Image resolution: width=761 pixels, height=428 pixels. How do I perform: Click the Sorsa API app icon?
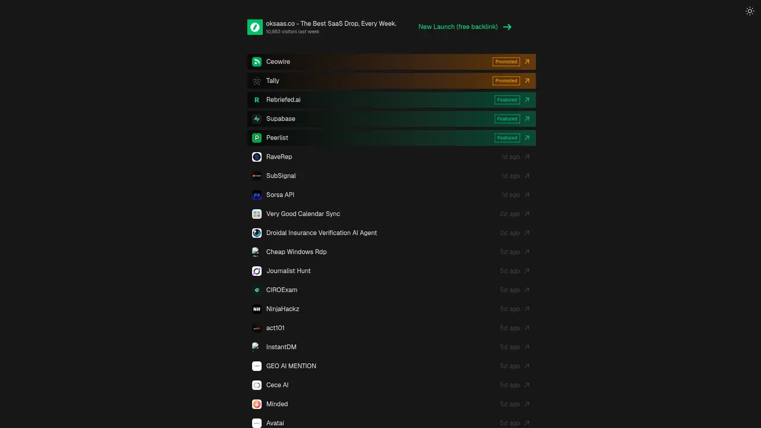pos(257,195)
